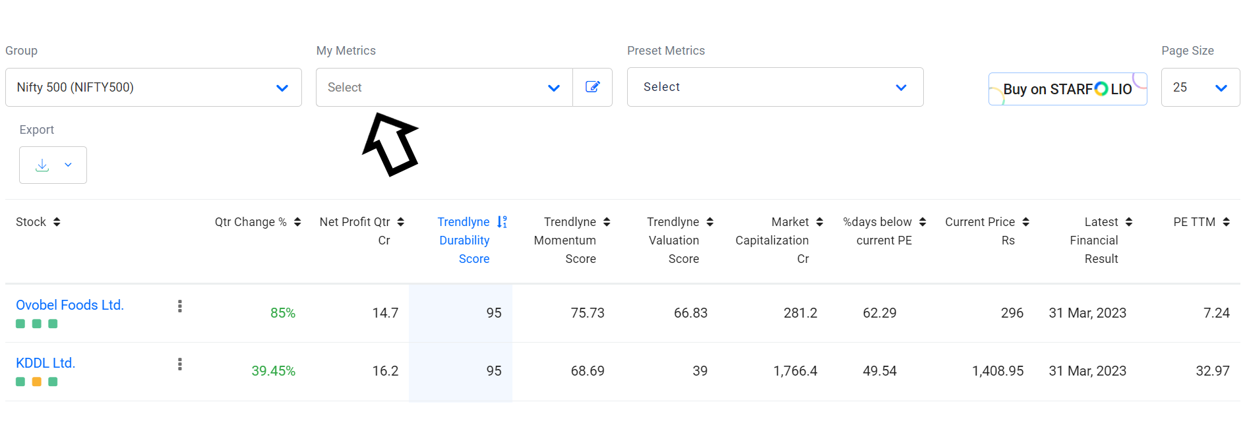
Task: Click the orange score square under KDDL
Action: click(37, 382)
